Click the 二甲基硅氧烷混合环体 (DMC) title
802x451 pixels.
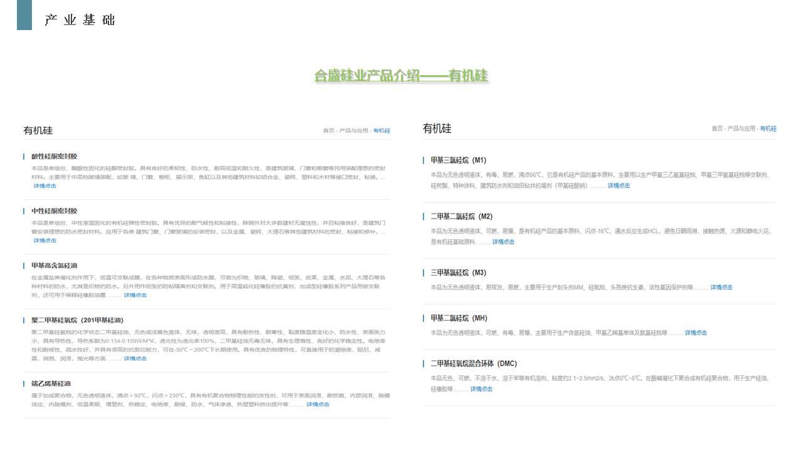tap(474, 364)
